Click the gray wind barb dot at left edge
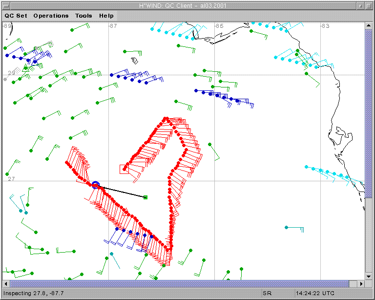 click(x=5, y=79)
